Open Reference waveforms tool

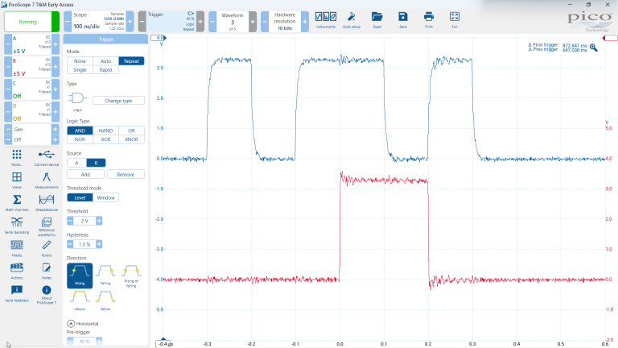(47, 226)
